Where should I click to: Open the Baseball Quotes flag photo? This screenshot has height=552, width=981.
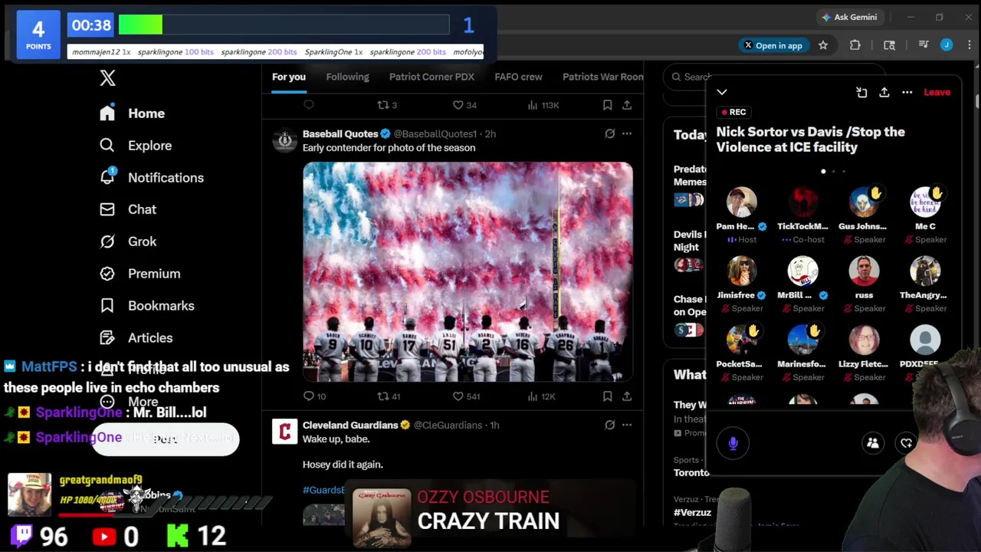(x=468, y=271)
